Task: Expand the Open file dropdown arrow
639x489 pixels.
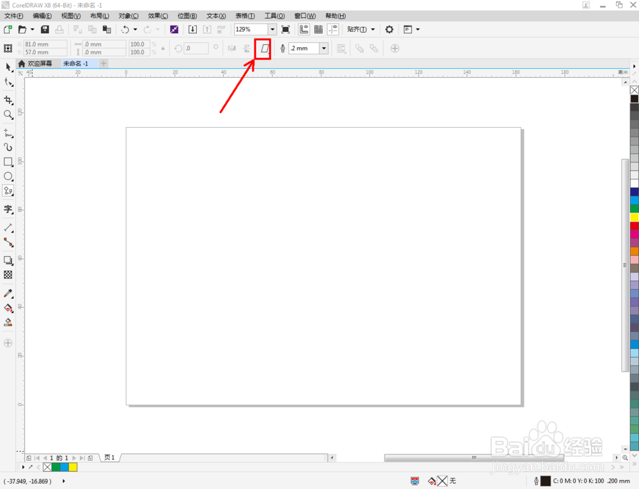Action: click(33, 29)
